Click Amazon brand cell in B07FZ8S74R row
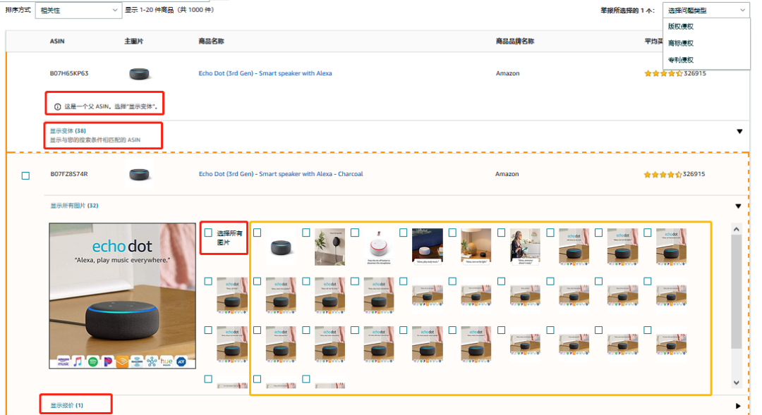762x415 pixels. [x=507, y=174]
